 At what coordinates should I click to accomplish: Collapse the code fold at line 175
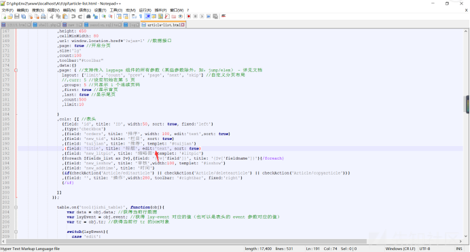click(x=16, y=70)
